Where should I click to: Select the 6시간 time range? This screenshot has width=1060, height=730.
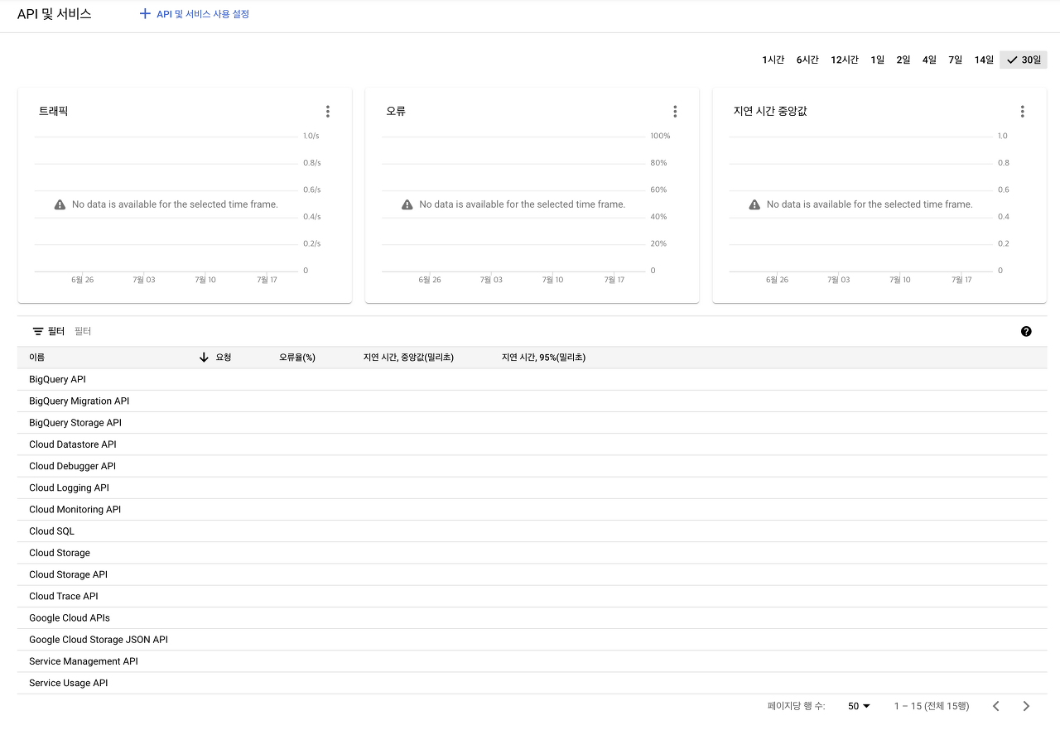point(807,60)
